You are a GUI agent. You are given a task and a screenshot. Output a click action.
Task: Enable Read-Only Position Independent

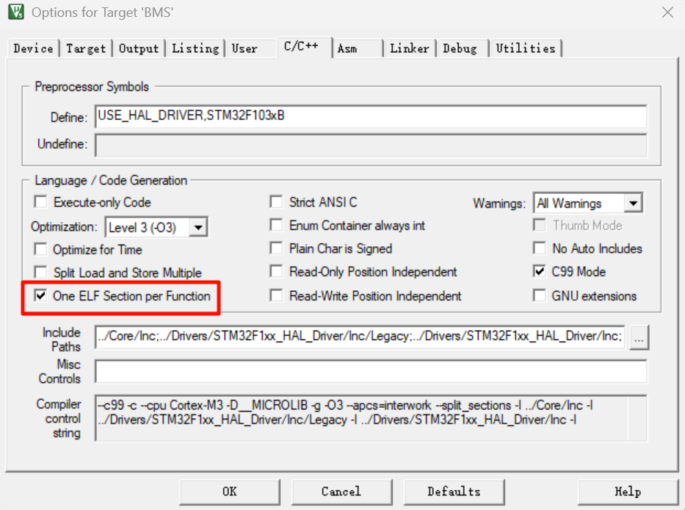276,272
